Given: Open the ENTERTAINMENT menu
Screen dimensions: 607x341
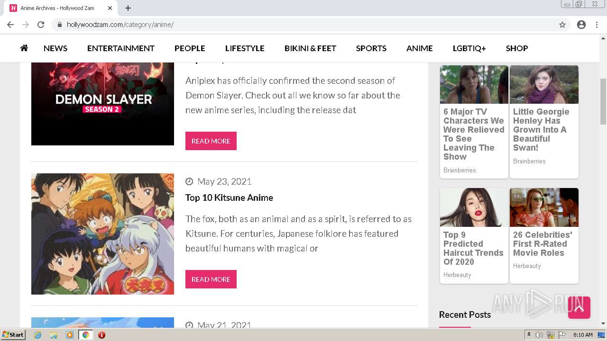Looking at the screenshot, I should pyautogui.click(x=121, y=48).
